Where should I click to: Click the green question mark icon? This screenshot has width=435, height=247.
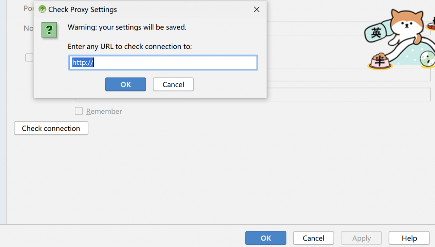pyautogui.click(x=49, y=30)
